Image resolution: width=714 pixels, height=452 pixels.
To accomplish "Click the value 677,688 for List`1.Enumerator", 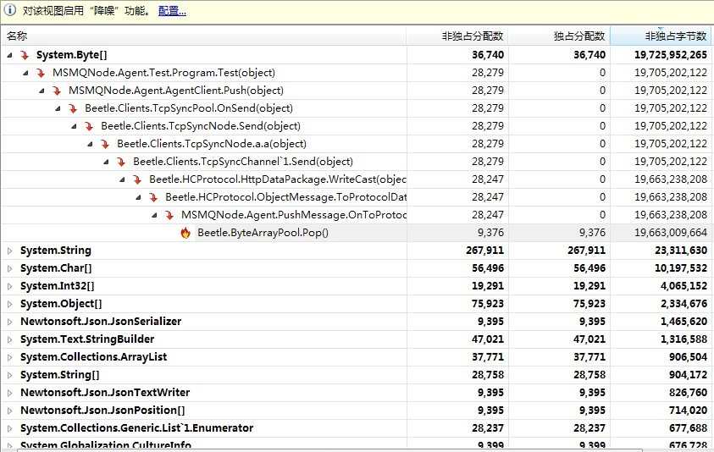I will click(688, 427).
